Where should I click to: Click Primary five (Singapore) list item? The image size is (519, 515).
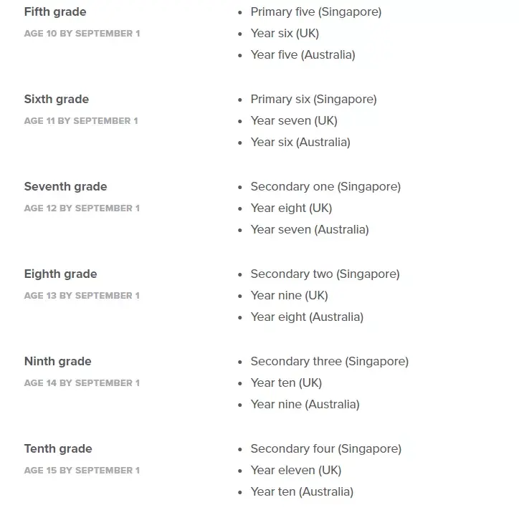click(315, 11)
